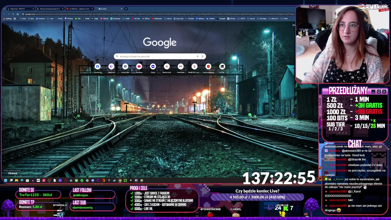Open the TikFinity bookmark
The width and height of the screenshot is (391, 220).
pos(104,19)
